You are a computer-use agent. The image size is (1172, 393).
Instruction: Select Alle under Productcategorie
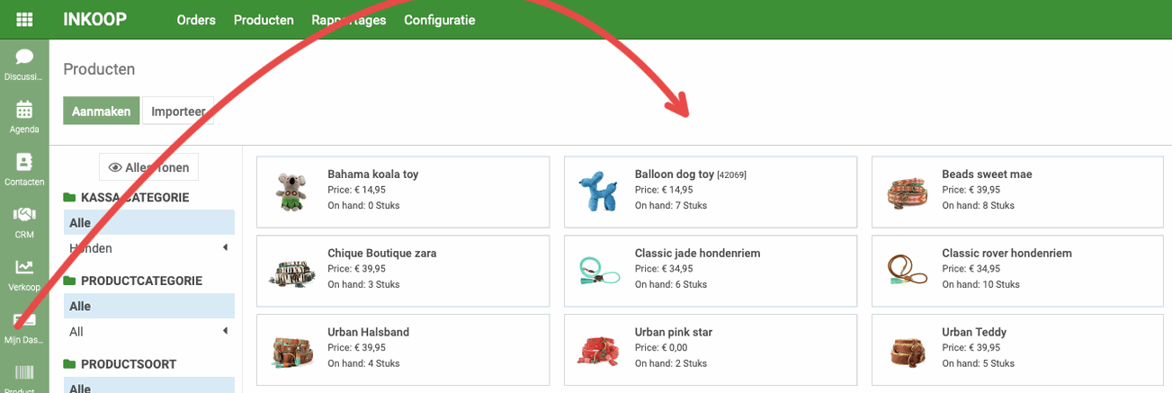tap(149, 306)
